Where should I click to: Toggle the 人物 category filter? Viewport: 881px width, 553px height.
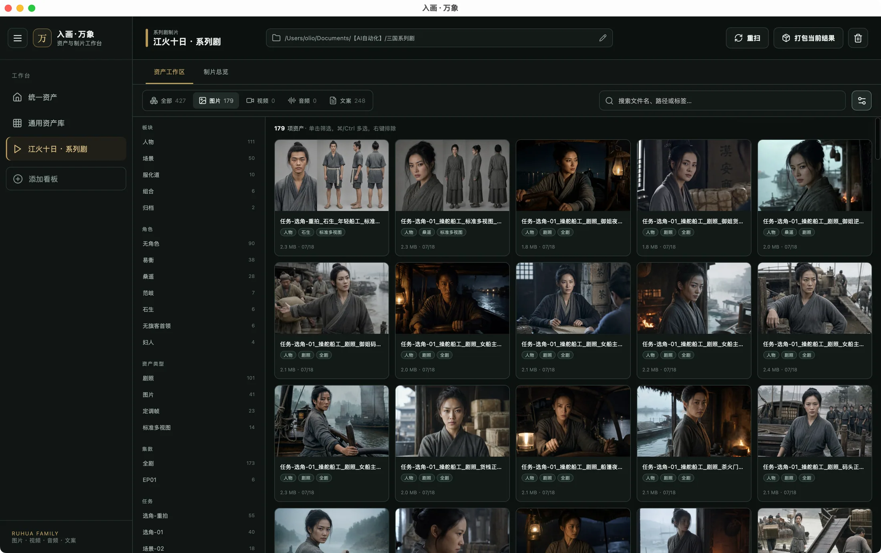(x=199, y=142)
